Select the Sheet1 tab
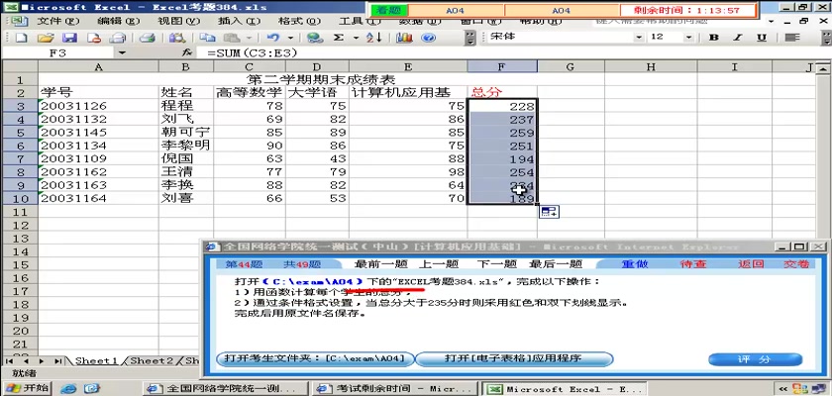This screenshot has width=832, height=396. (x=96, y=361)
